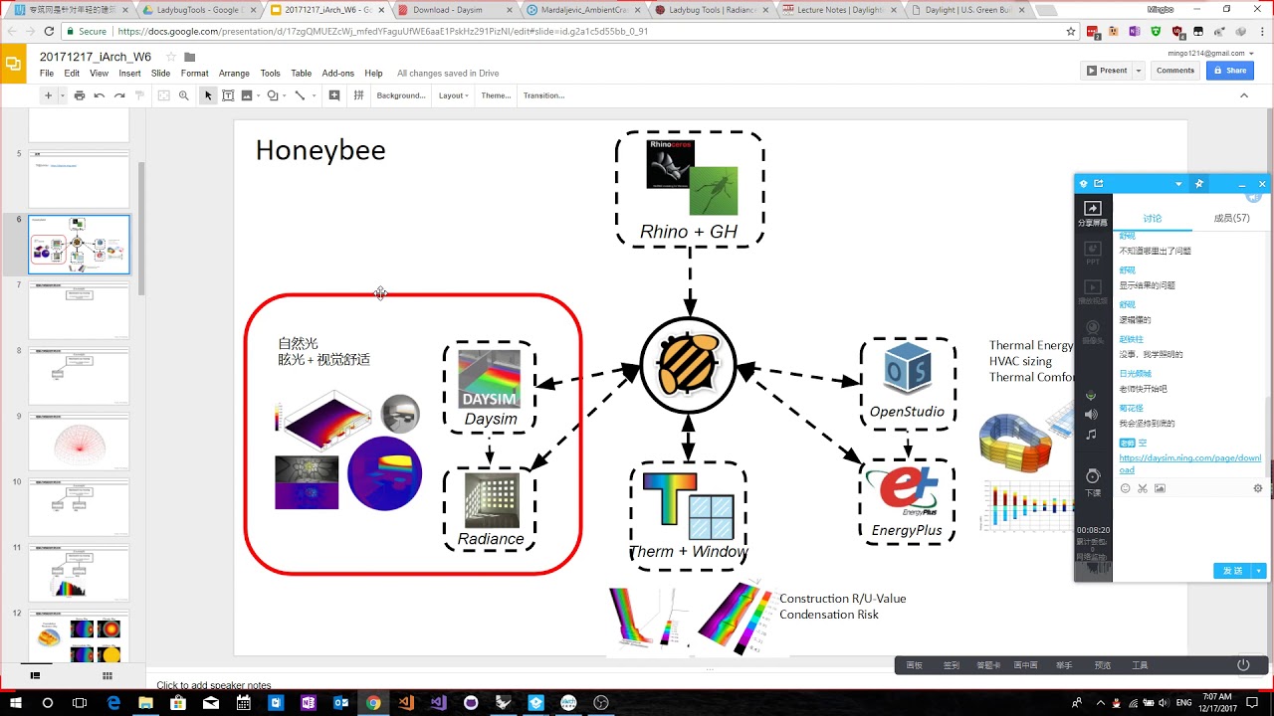
Task: Pin the chat window with the pin icon
Action: point(1199,184)
